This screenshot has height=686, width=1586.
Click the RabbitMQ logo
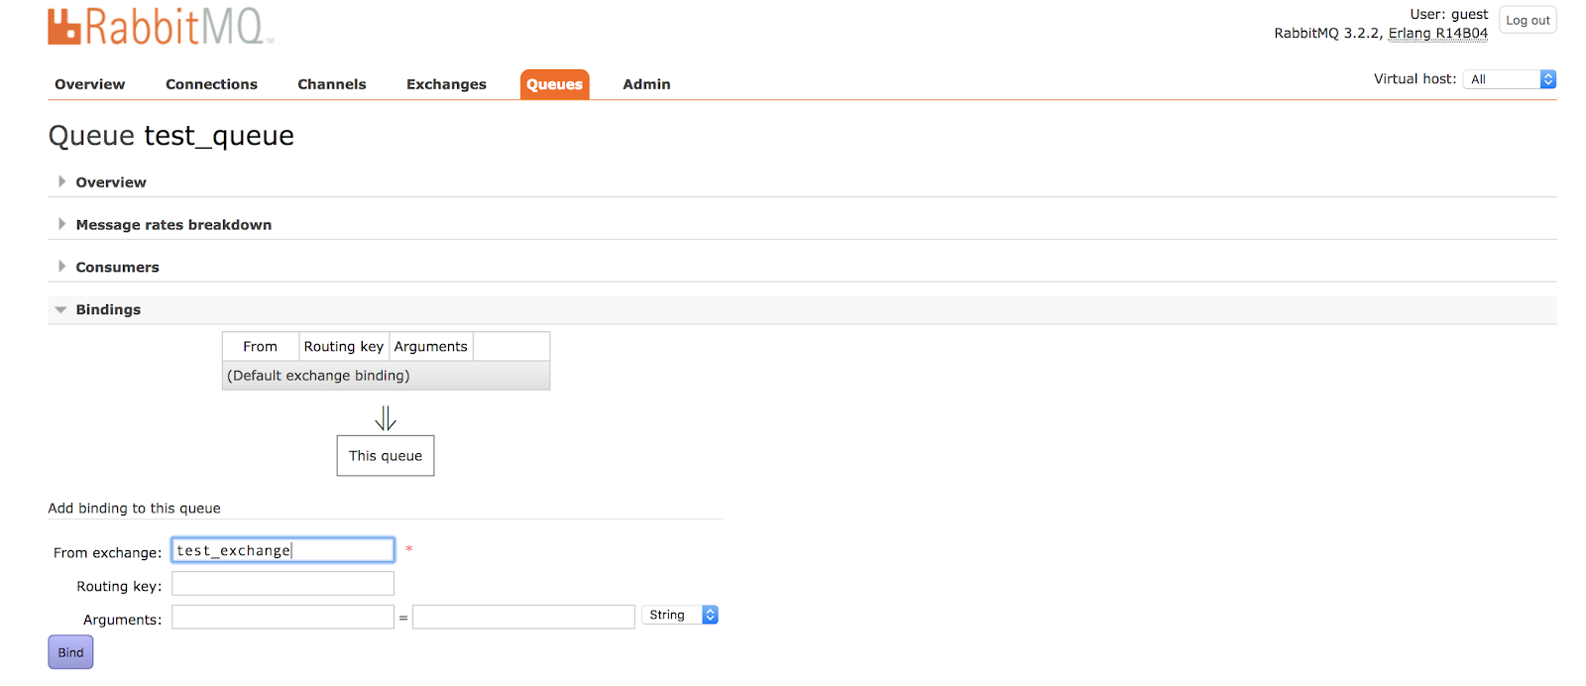[161, 27]
